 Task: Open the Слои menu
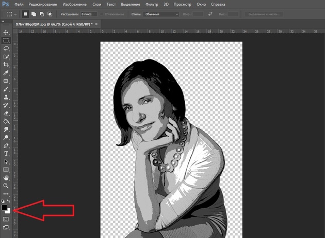pos(96,4)
